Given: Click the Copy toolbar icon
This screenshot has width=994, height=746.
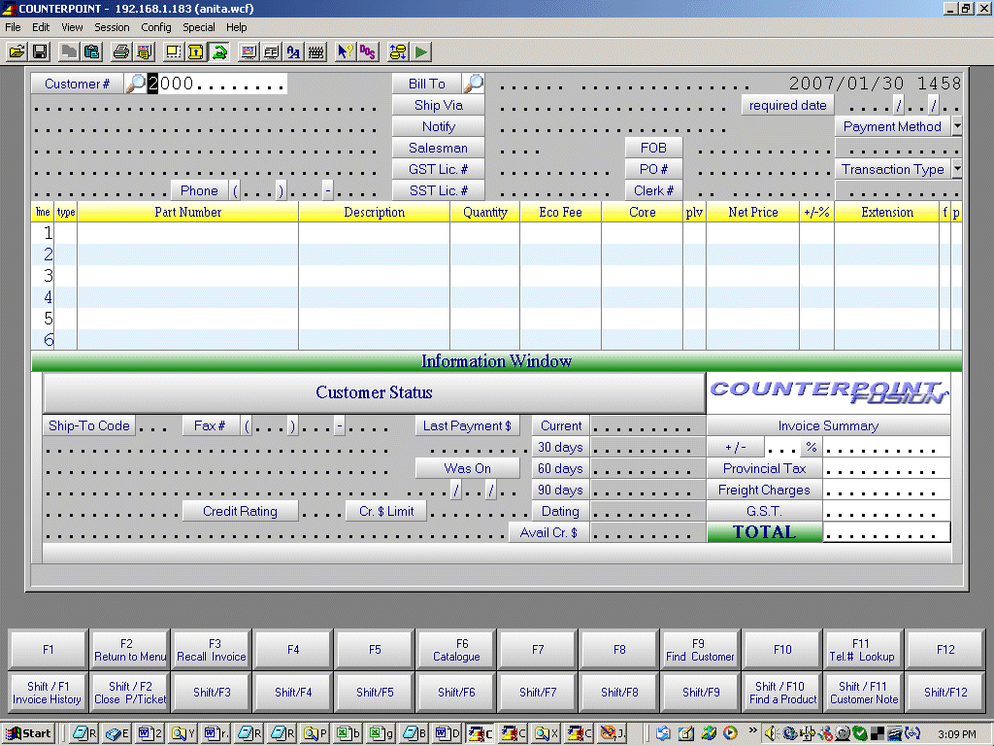Looking at the screenshot, I should pos(69,51).
